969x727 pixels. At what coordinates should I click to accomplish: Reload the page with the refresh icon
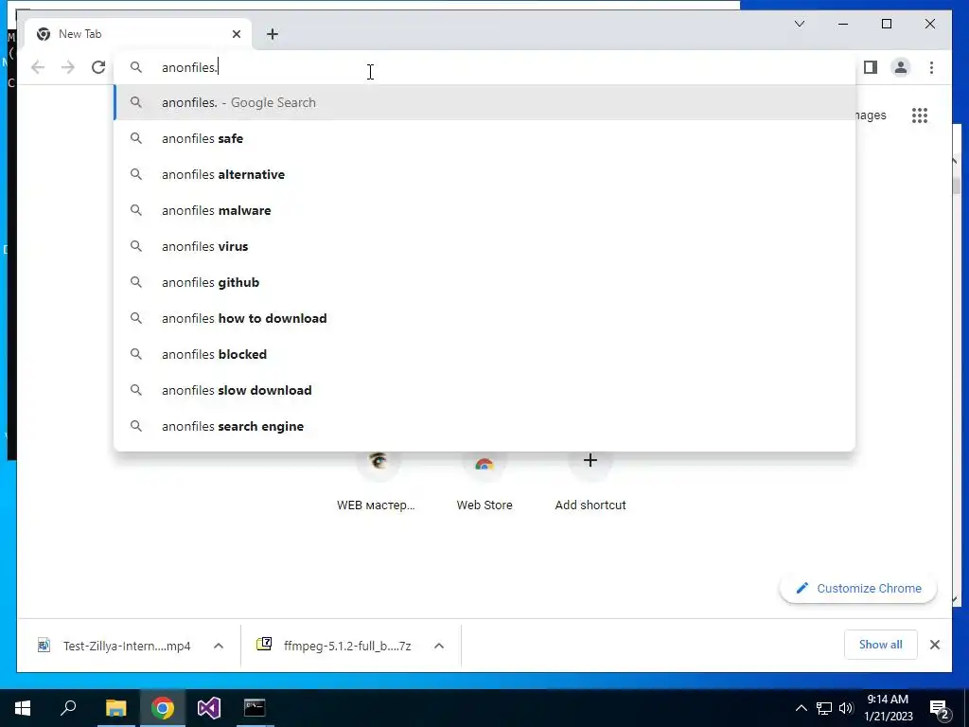click(x=98, y=67)
